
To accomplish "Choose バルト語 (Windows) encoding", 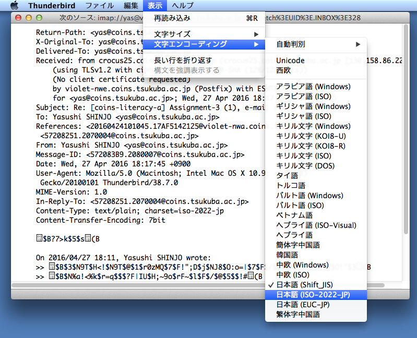I will (316, 196).
